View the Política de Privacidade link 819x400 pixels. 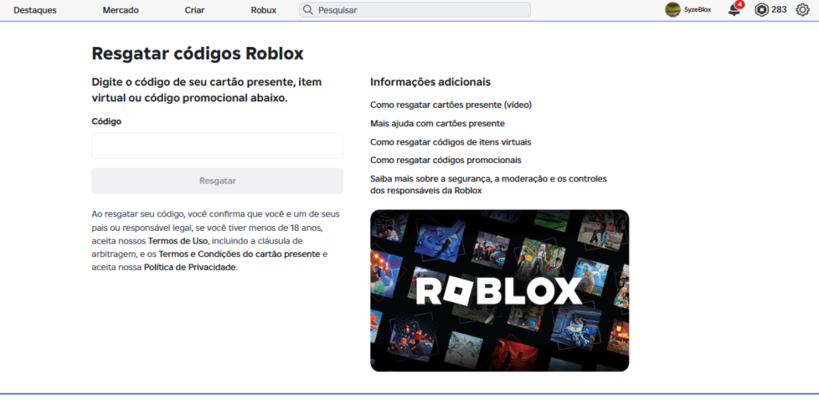point(190,267)
